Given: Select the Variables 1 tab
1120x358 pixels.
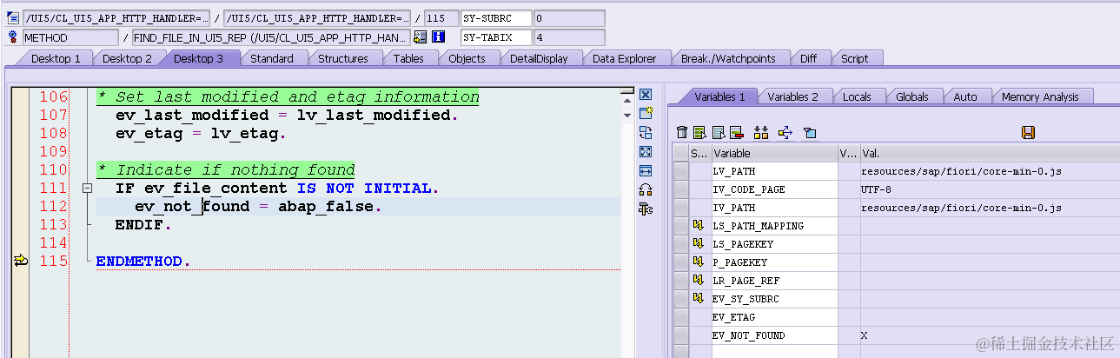Looking at the screenshot, I should tap(719, 97).
